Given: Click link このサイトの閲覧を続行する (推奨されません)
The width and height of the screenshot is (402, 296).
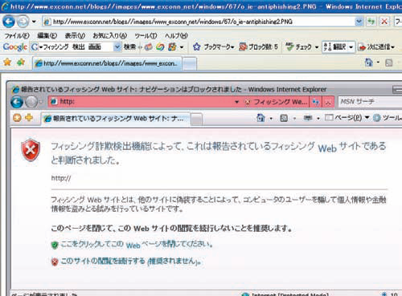Looking at the screenshot, I should click(131, 261).
